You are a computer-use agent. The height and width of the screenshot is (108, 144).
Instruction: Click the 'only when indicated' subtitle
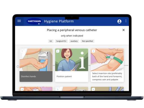click(72, 36)
